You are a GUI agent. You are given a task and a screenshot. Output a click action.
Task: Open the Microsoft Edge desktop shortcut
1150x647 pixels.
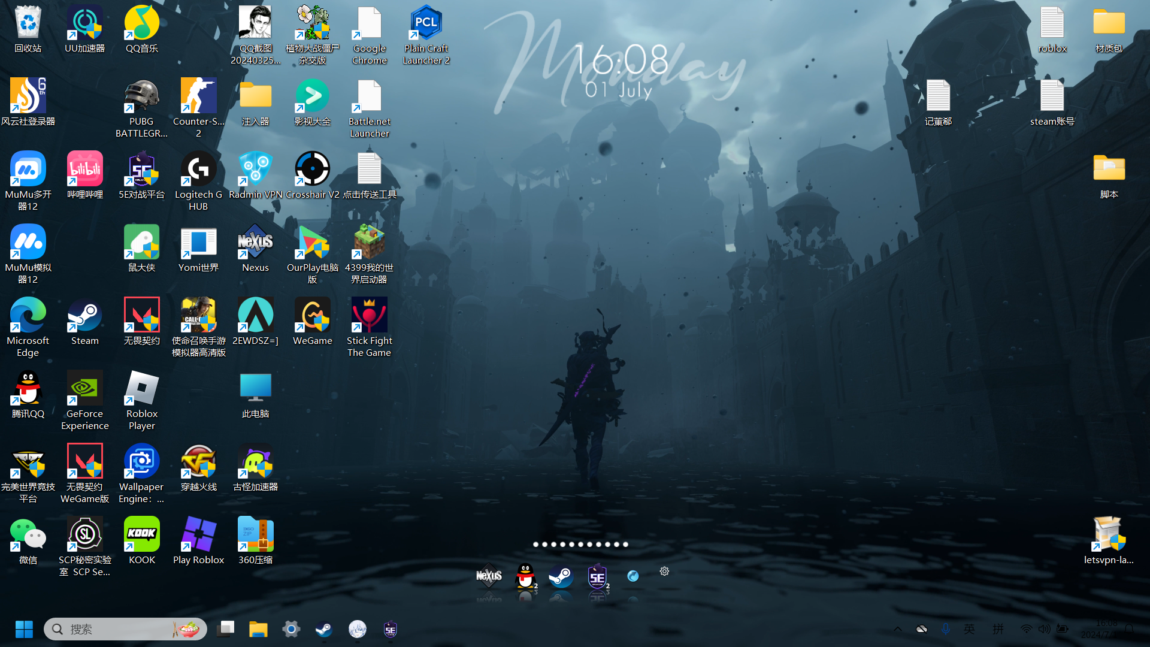tap(28, 327)
